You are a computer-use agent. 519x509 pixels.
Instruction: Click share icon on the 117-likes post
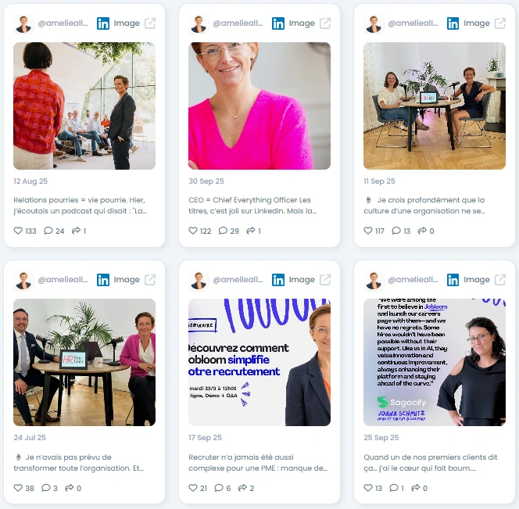422,231
